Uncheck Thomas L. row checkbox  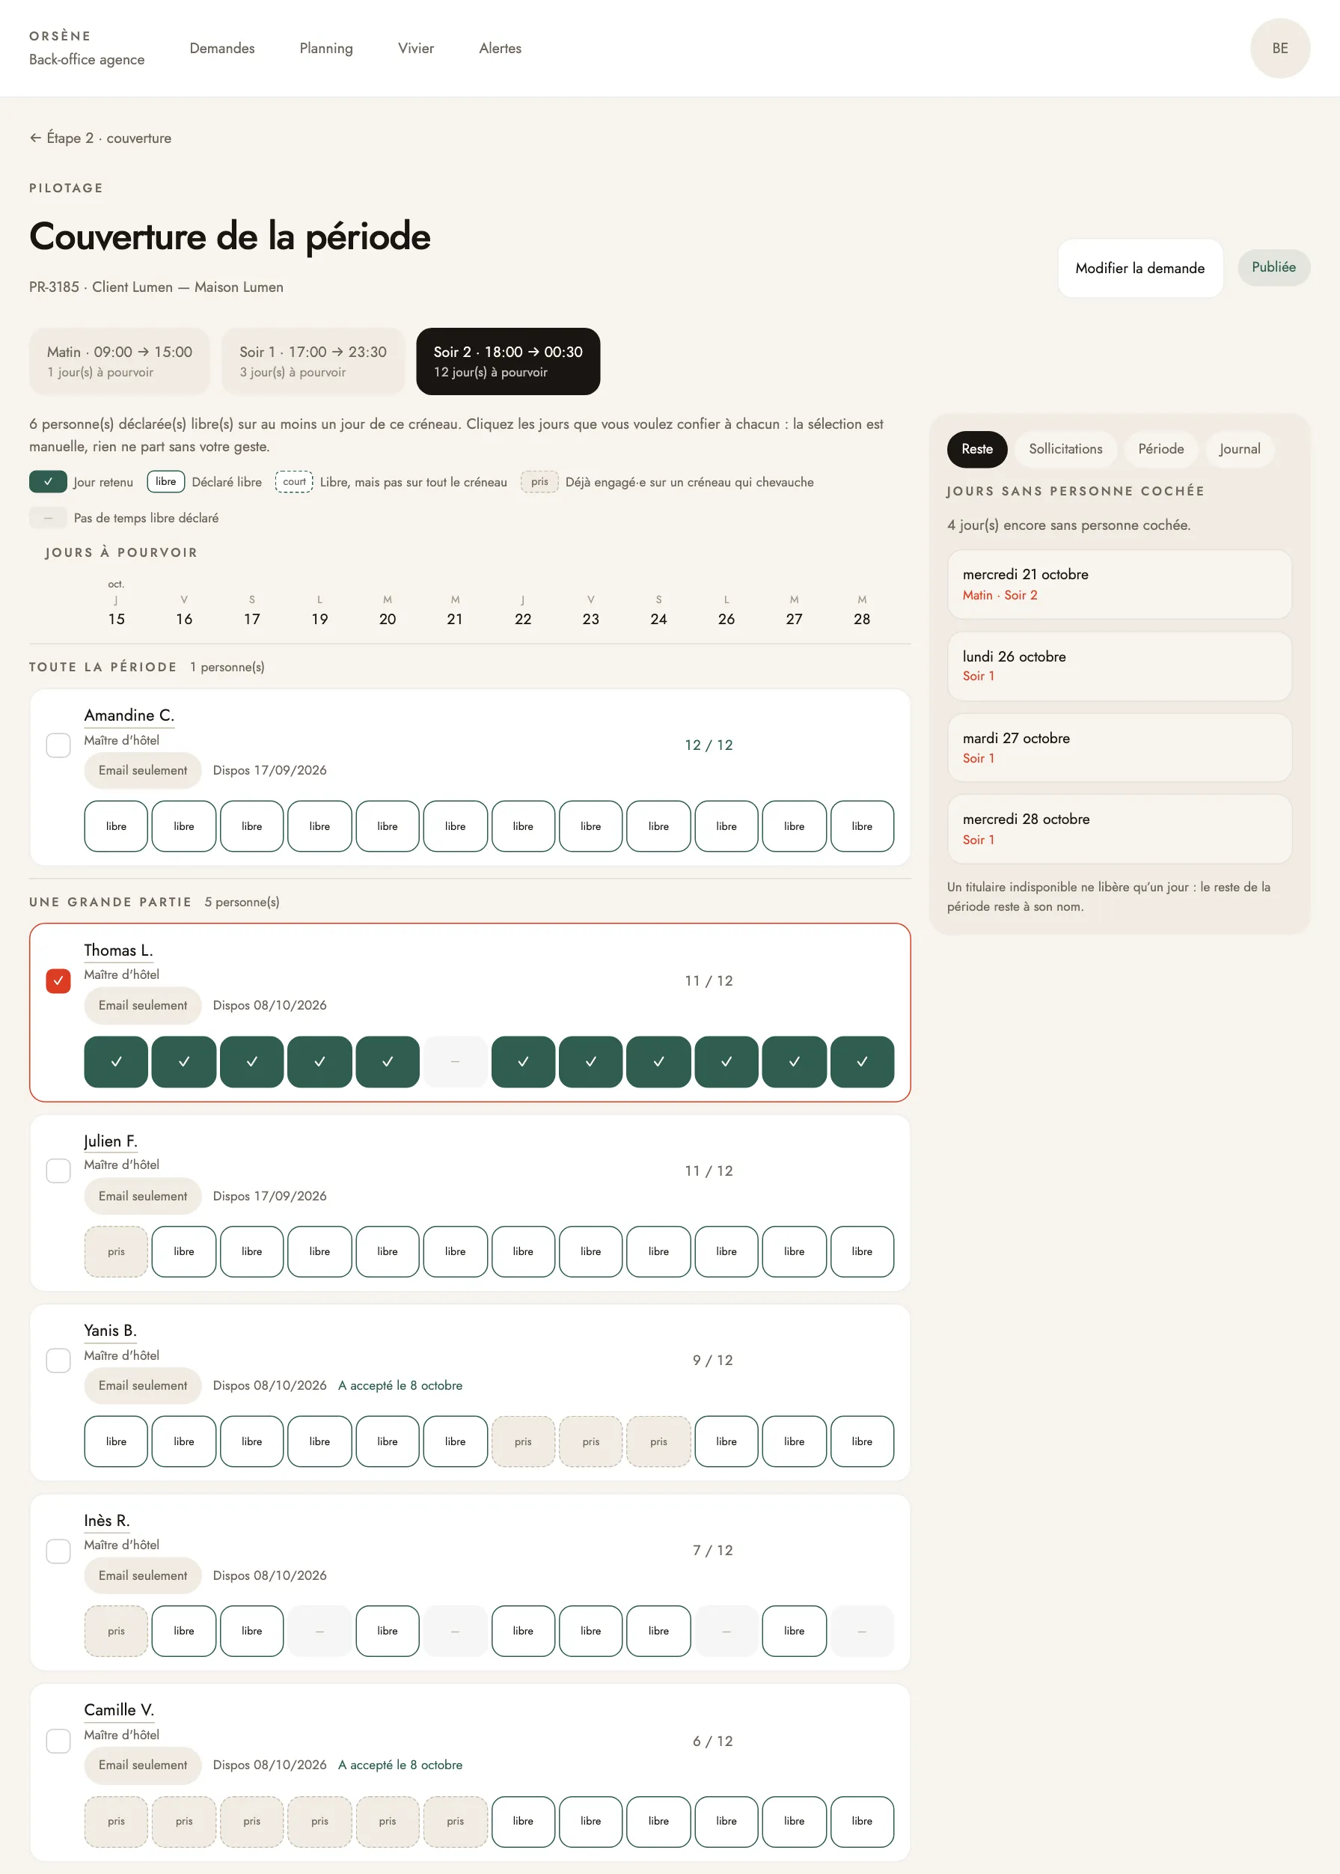click(x=58, y=980)
